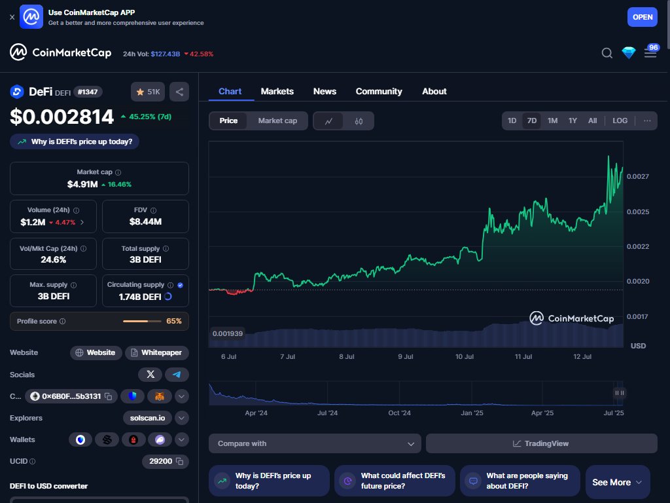Show FDV info icon
Image resolution: width=670 pixels, height=503 pixels.
(x=153, y=210)
